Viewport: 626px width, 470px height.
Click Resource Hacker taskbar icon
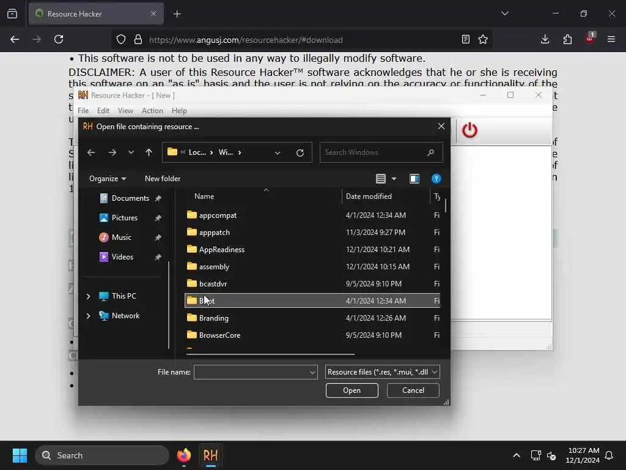210,455
